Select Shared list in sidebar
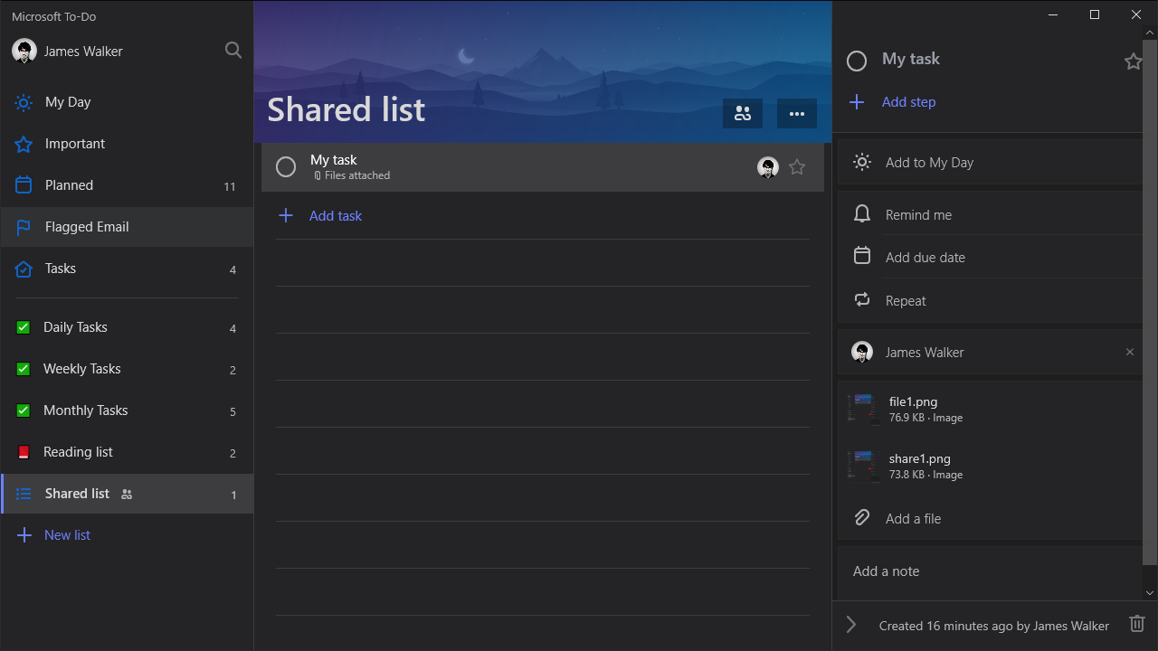This screenshot has height=651, width=1158. (127, 494)
